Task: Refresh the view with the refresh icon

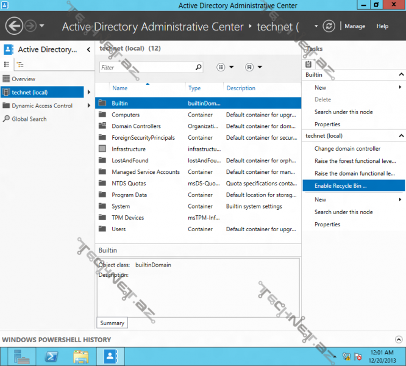Action: [329, 26]
